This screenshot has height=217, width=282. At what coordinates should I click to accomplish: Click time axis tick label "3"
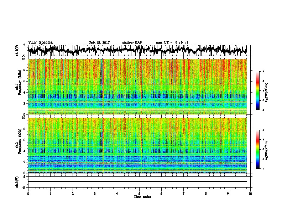pyautogui.click(x=95, y=194)
